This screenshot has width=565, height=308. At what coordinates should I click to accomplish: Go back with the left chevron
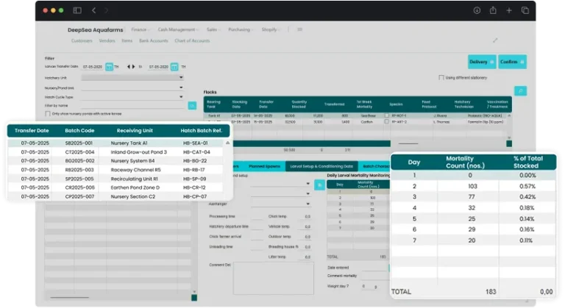coord(93,10)
